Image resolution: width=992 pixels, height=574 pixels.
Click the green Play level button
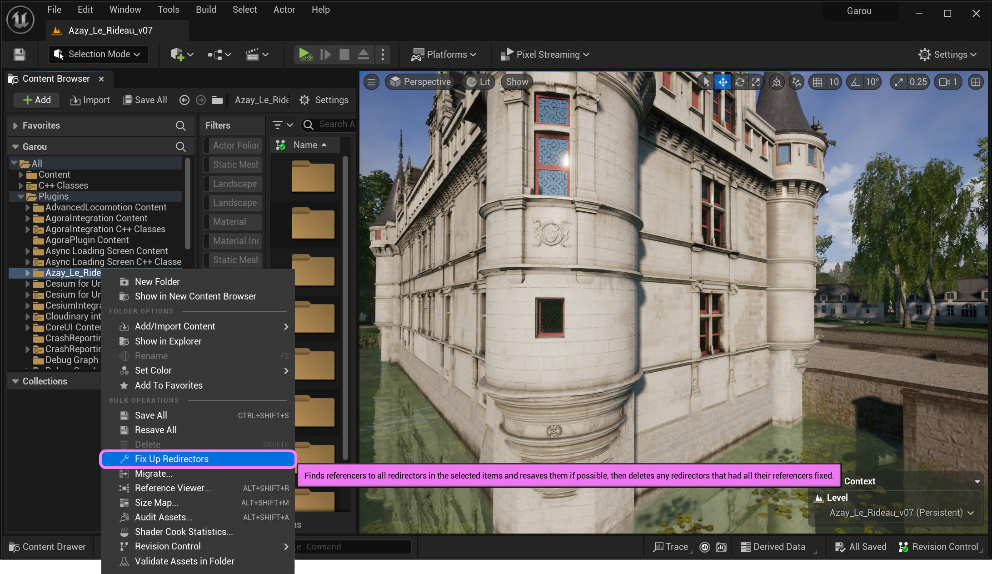(305, 55)
